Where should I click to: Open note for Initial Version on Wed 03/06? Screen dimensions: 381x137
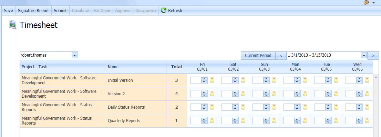pyautogui.click(x=367, y=80)
